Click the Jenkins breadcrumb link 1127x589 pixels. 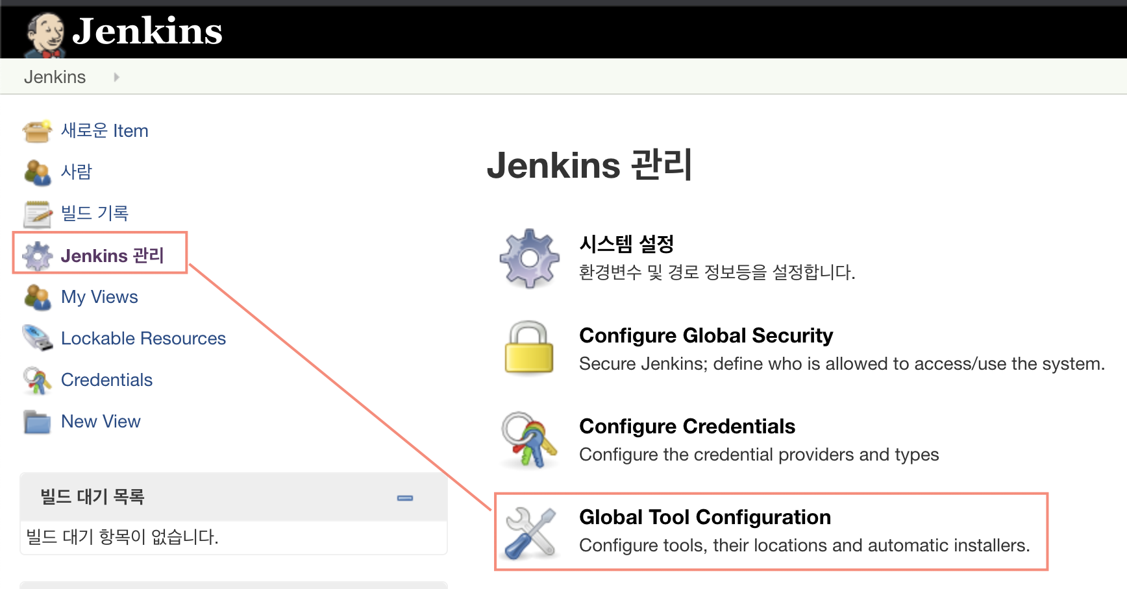click(x=55, y=77)
